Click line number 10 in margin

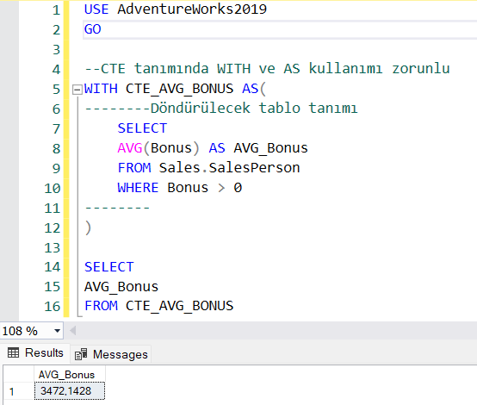pos(53,188)
